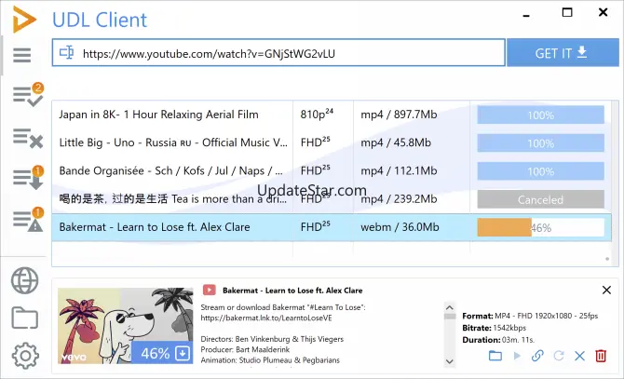Select Bande Organisée download row
The height and width of the screenshot is (379, 624).
[x=172, y=171]
